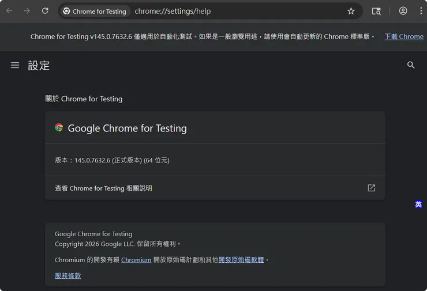Bookmark this page with the star icon
The width and height of the screenshot is (427, 291).
click(x=351, y=11)
